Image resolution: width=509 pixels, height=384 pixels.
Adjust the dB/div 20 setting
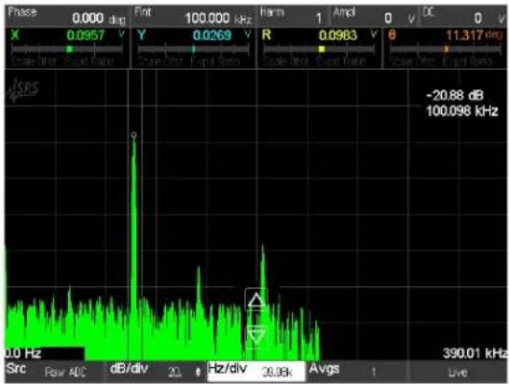[x=156, y=371]
